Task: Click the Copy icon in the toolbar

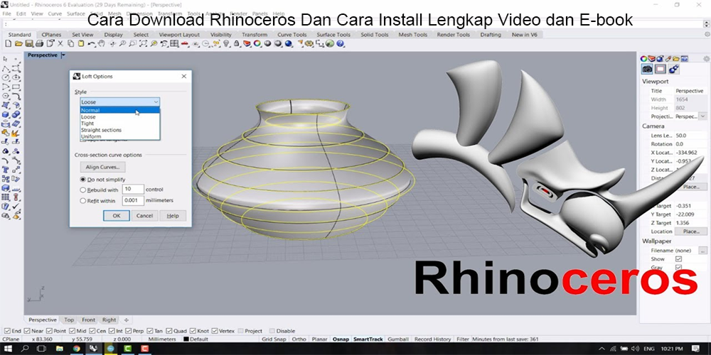Action: pos(70,43)
